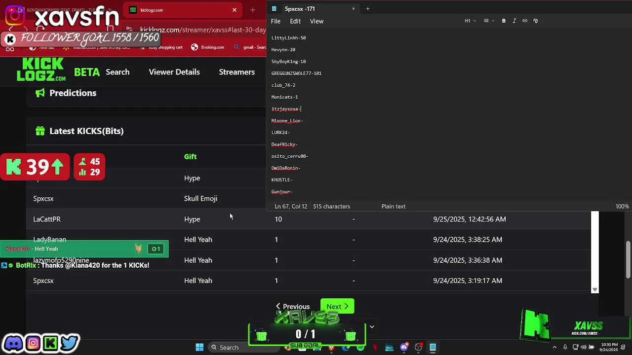
Task: Click the GREGGUNZSWOLE77-101 line in Notepad
Action: pos(296,73)
